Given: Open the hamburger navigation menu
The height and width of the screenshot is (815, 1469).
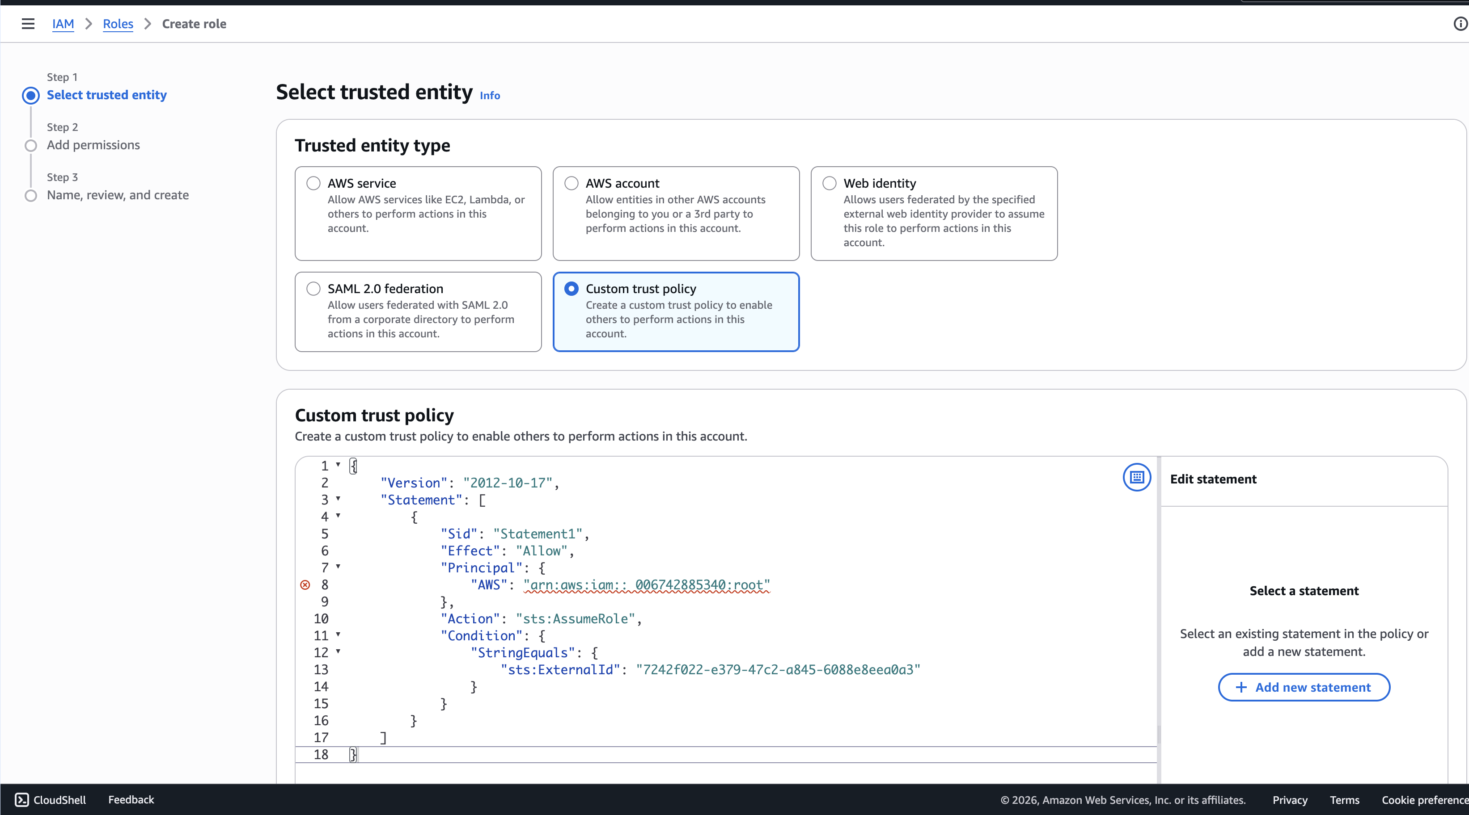Looking at the screenshot, I should point(28,24).
